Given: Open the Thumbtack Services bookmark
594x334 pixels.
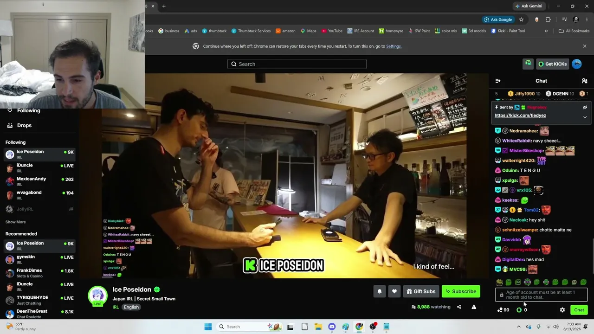Looking at the screenshot, I should click(251, 31).
